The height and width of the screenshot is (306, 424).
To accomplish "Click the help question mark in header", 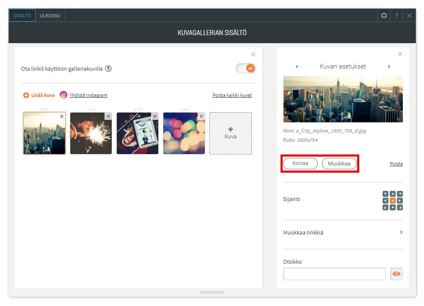I will [396, 15].
